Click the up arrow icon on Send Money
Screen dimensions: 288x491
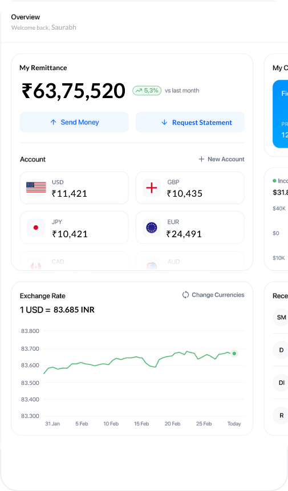(x=53, y=122)
